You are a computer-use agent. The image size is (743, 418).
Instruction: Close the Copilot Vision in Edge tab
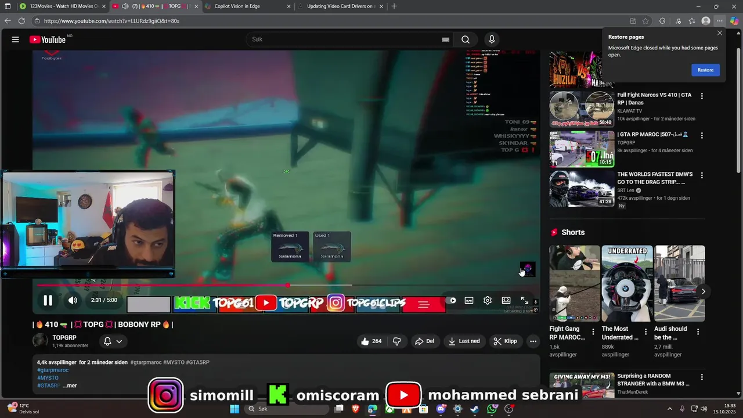288,6
